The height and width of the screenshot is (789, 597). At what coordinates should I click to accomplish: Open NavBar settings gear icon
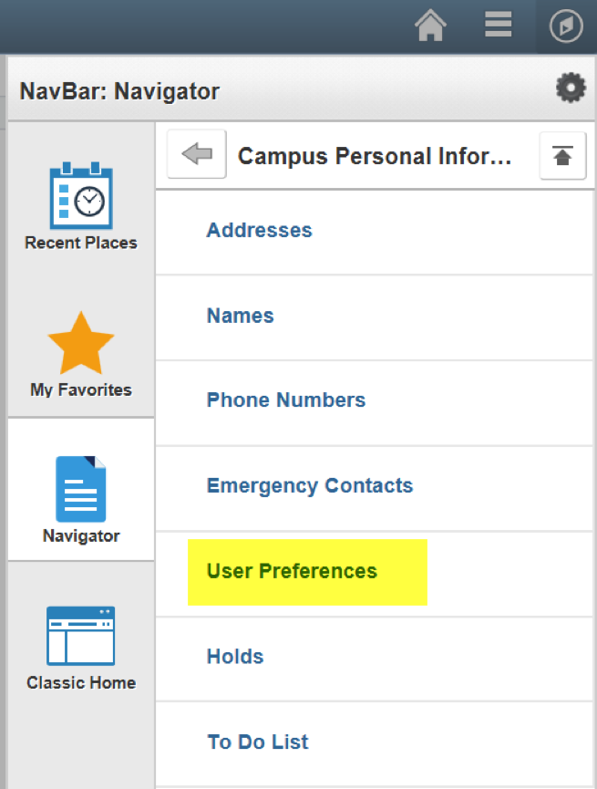tap(571, 88)
